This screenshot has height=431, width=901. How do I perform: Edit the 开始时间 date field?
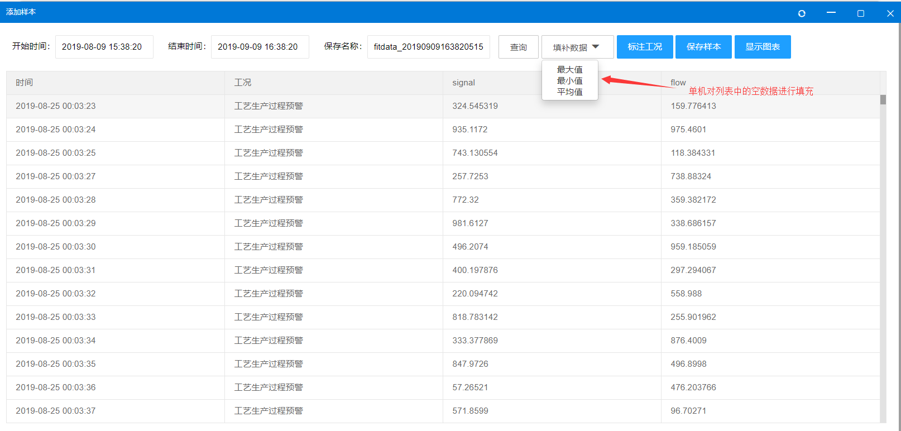point(104,47)
